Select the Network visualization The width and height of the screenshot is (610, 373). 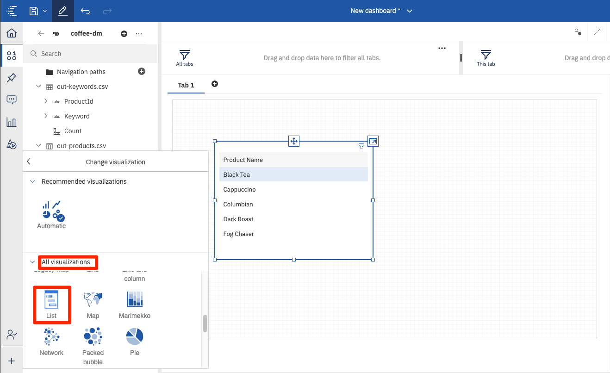51,342
